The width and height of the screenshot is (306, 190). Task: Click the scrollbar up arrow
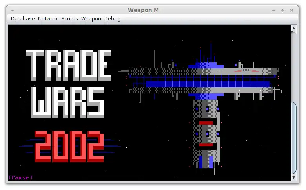pos(293,28)
